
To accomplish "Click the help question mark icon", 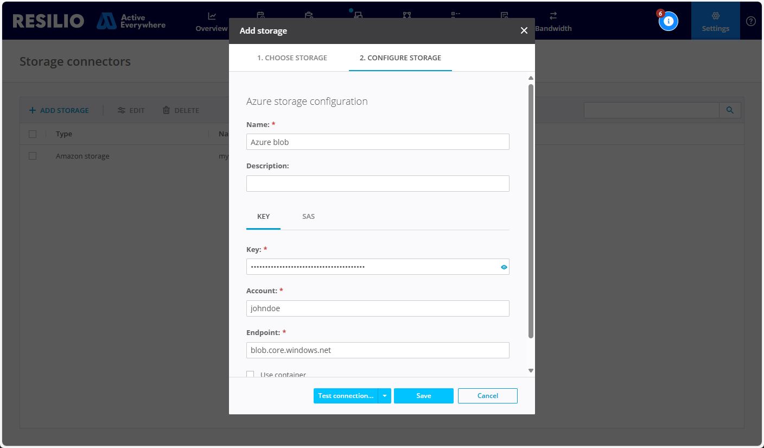I will coord(751,21).
